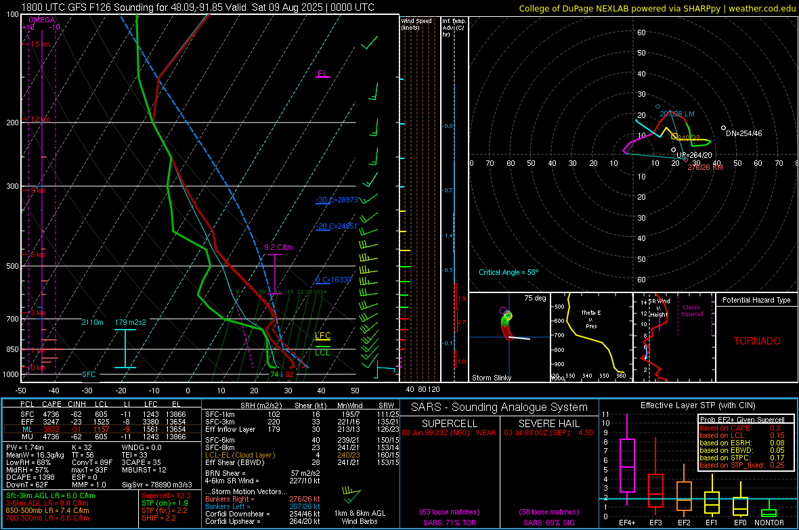
Task: Select the "UP=264/20" hodograph marker label
Action: click(x=694, y=155)
